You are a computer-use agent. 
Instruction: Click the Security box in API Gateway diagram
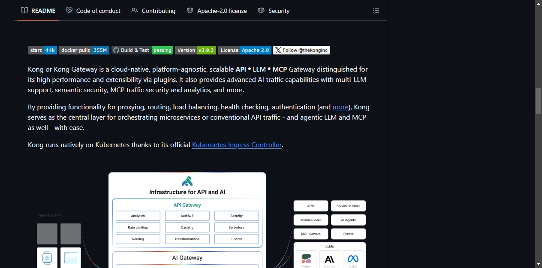237,216
